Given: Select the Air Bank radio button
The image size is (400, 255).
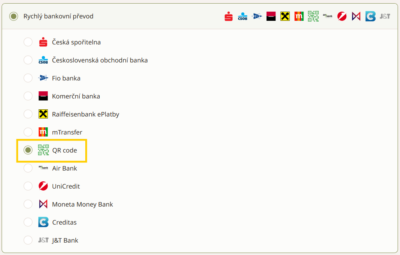Looking at the screenshot, I should pyautogui.click(x=28, y=168).
